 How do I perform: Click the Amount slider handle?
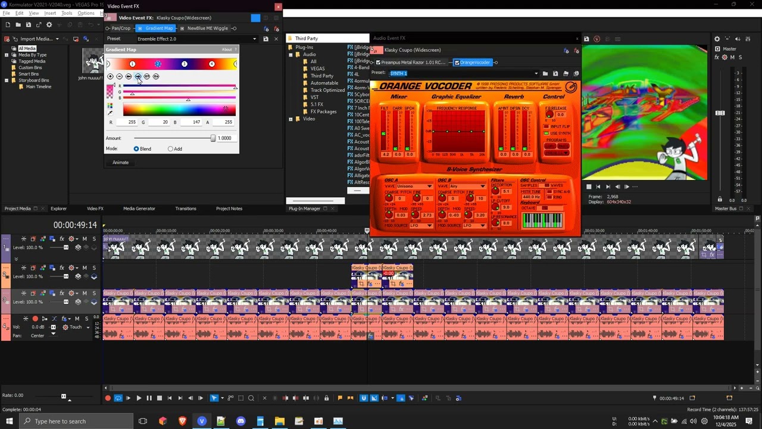pos(213,138)
